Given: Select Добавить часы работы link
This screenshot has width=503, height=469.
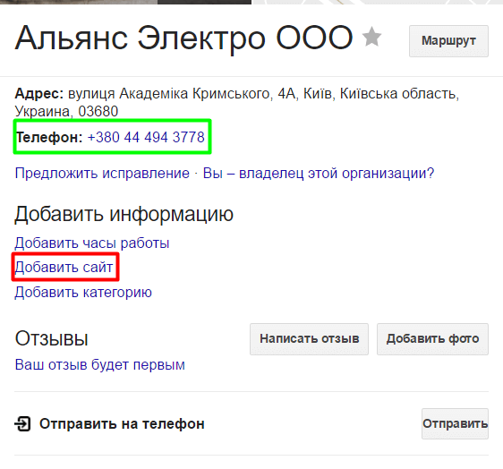Looking at the screenshot, I should [92, 243].
